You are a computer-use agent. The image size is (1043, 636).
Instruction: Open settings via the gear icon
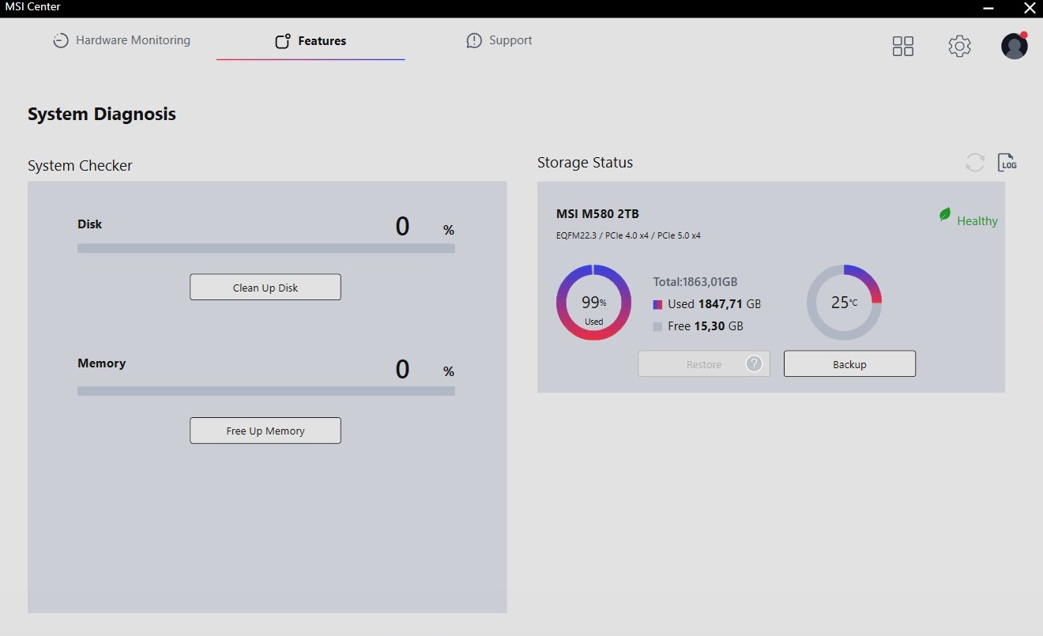click(x=959, y=46)
